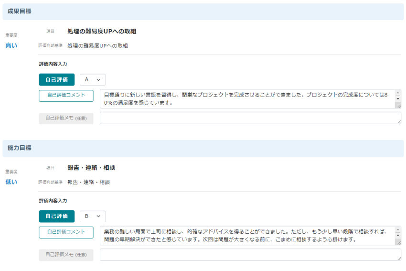The width and height of the screenshot is (406, 271).
Task: Click 自己評価コメント button in 成果目標 section
Action: click(66, 96)
